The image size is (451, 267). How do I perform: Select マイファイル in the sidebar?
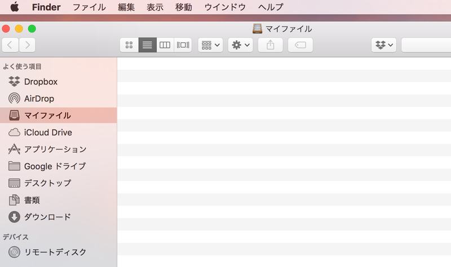click(x=59, y=115)
